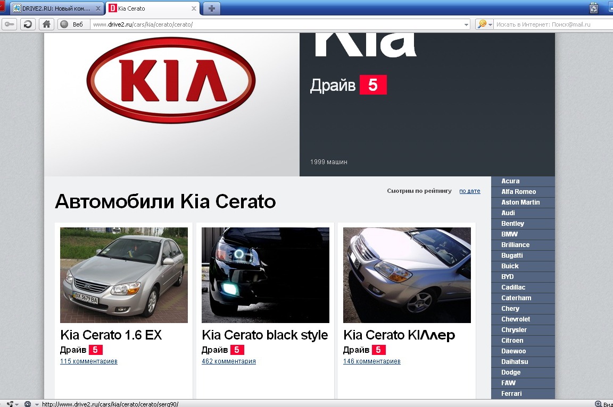Choose Cadillac in brand list
Image resolution: width=613 pixels, height=407 pixels.
523,287
